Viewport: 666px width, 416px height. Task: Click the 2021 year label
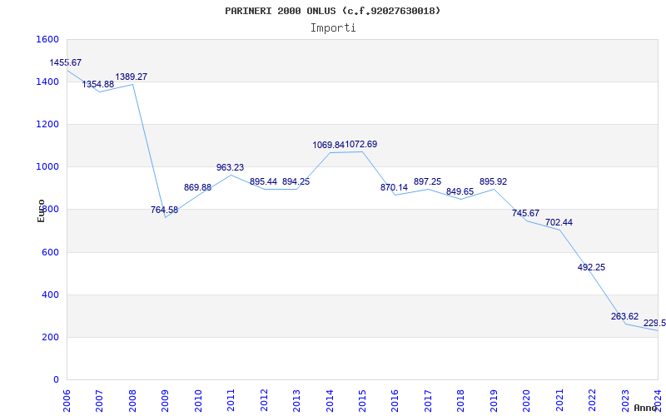pos(559,401)
